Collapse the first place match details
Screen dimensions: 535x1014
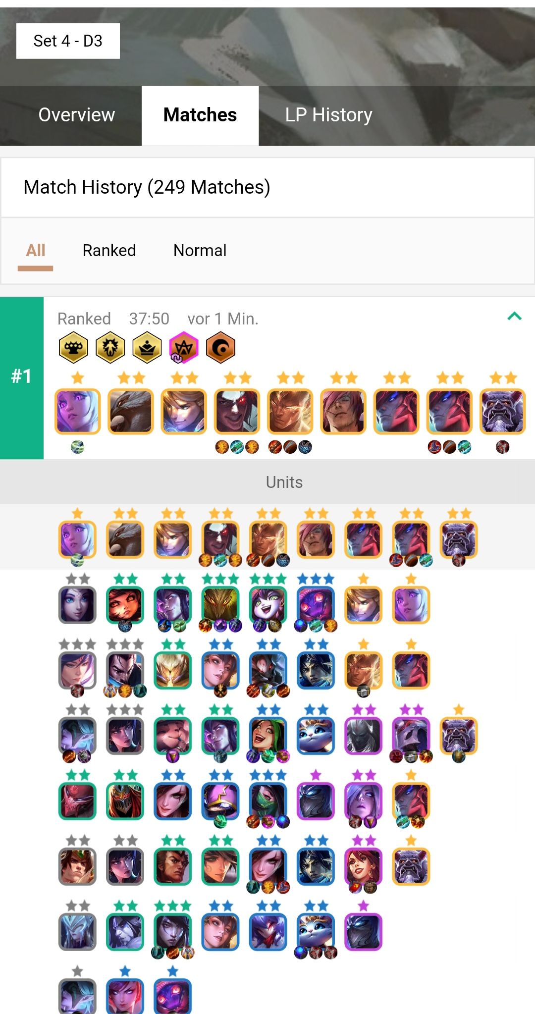click(x=515, y=316)
